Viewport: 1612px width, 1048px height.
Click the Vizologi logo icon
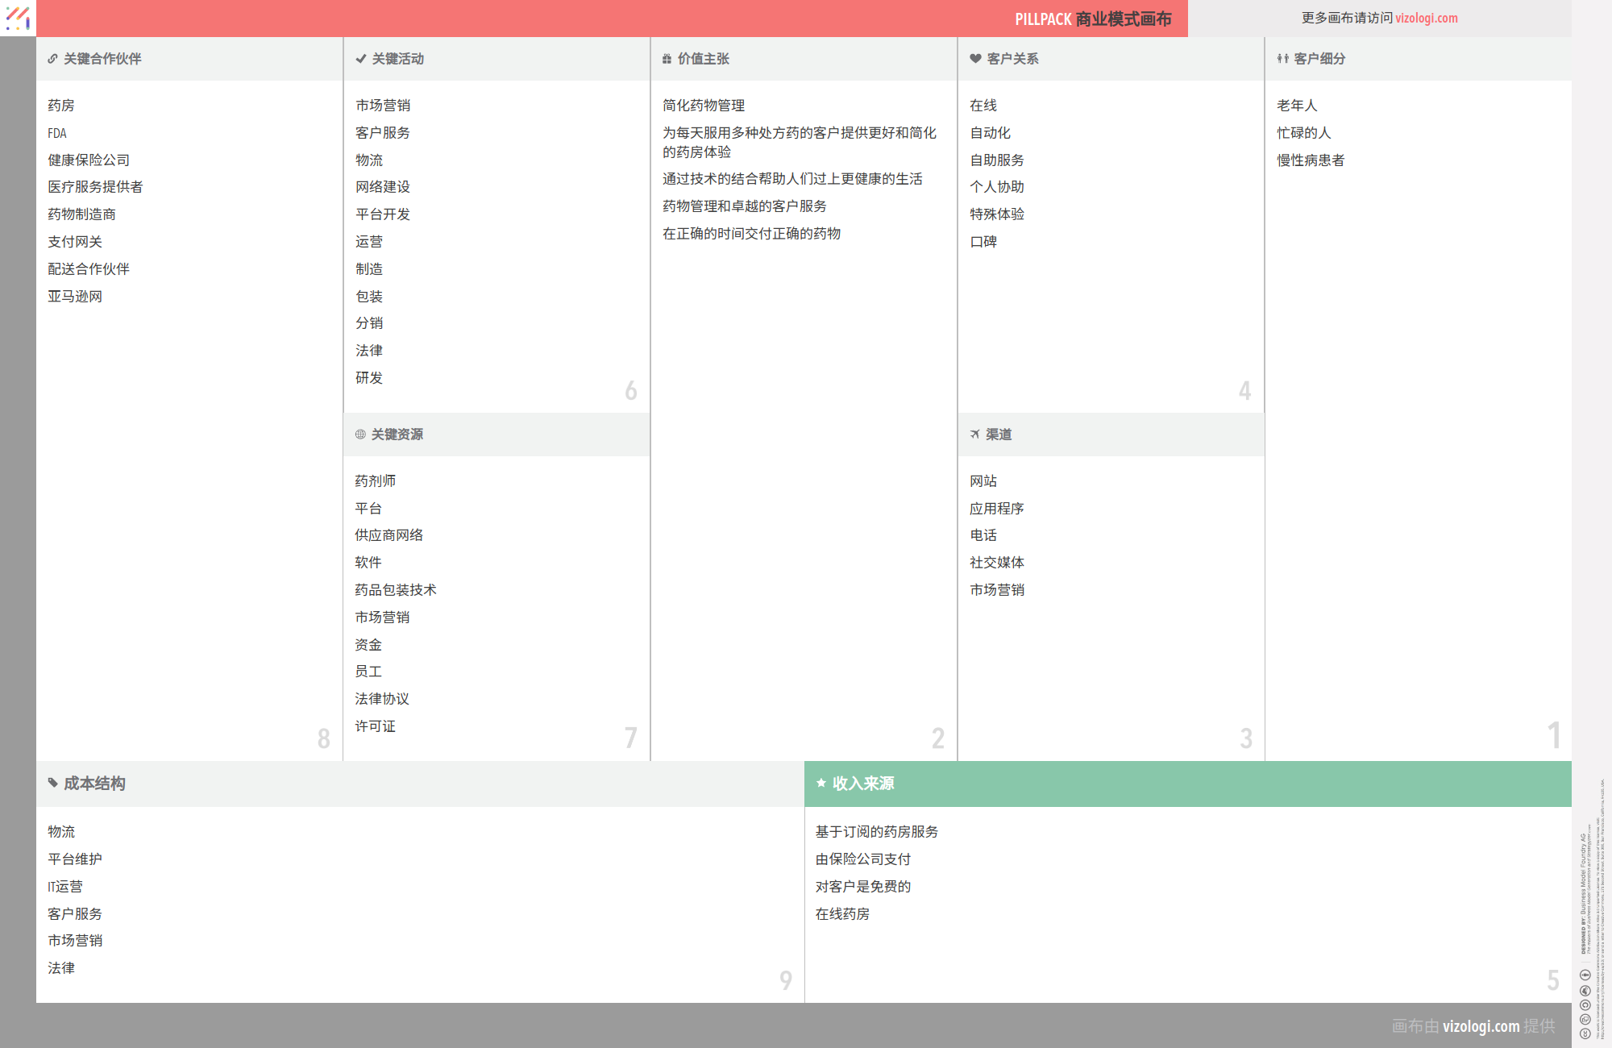point(18,18)
